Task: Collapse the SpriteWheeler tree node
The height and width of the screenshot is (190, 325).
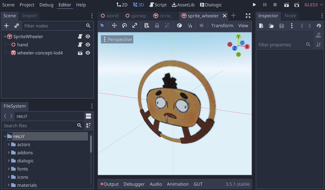Action: (x=5, y=36)
